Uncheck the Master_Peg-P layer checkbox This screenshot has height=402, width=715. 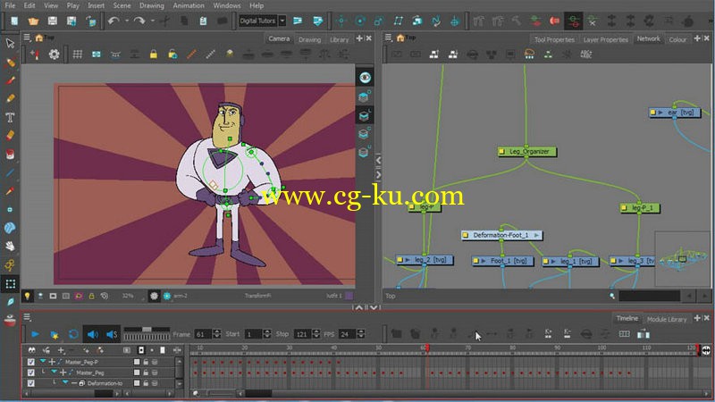(31, 362)
